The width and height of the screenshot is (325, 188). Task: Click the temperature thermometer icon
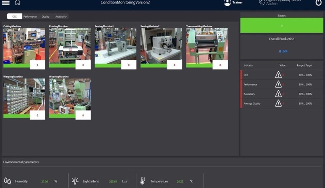(x=143, y=181)
